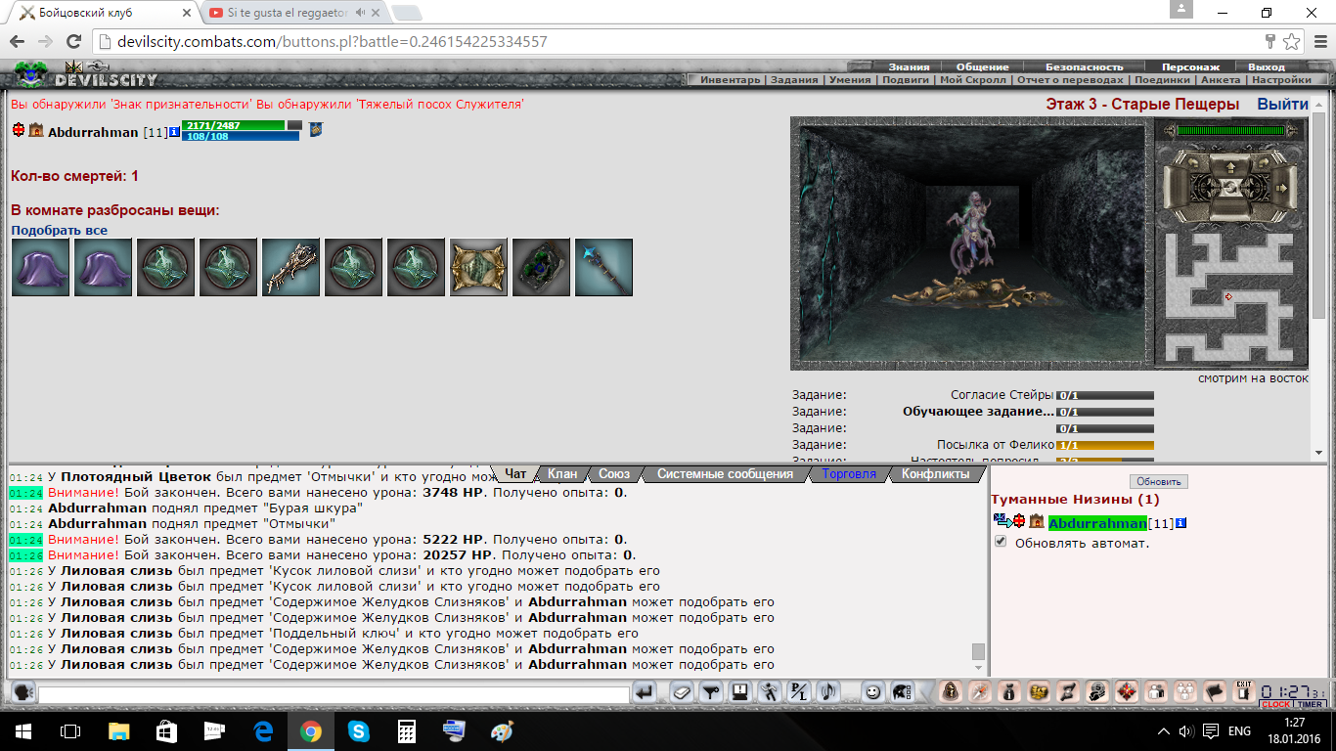
Task: Toggle the CLOCK mode button
Action: [1275, 704]
